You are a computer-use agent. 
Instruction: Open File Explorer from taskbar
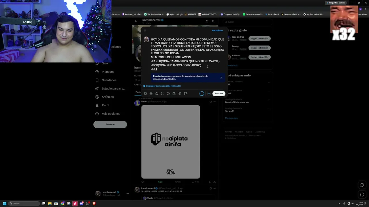pos(50,204)
